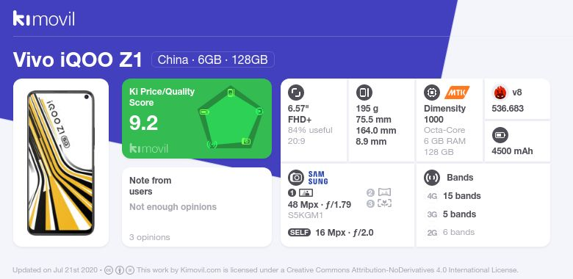The height and width of the screenshot is (279, 573).
Task: Click the Ki Price/Quality Score pentagon chart
Action: (x=231, y=118)
